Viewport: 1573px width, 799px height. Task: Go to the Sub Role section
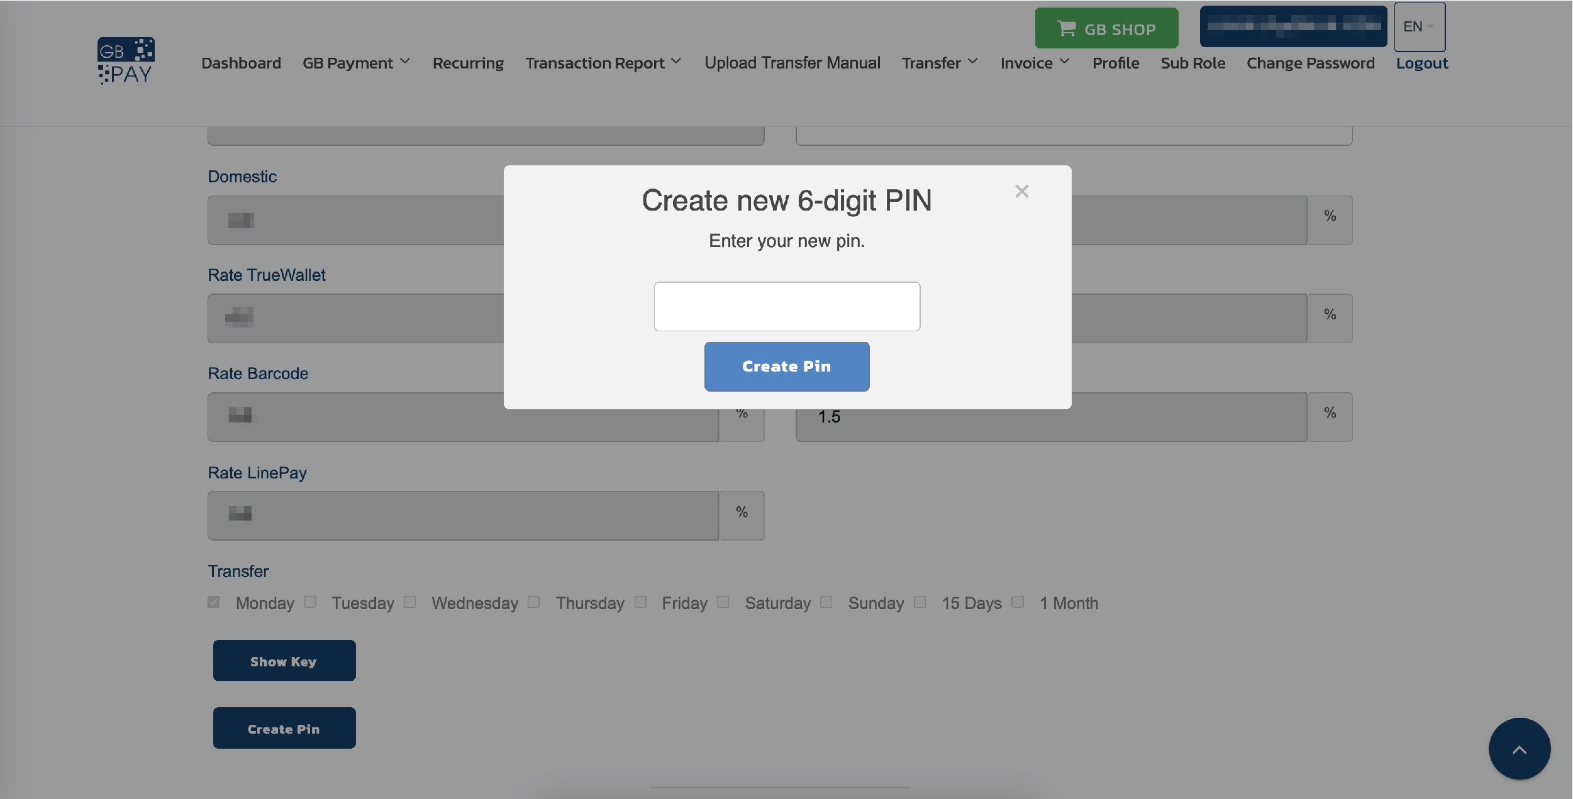pos(1192,62)
